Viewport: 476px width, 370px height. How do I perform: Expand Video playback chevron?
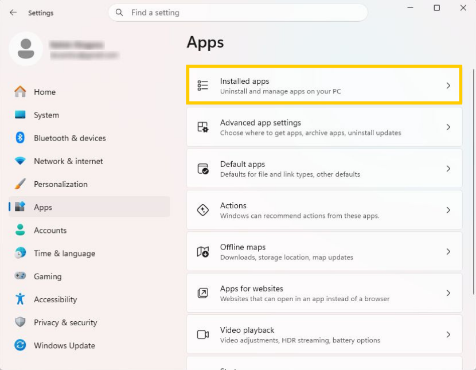448,334
